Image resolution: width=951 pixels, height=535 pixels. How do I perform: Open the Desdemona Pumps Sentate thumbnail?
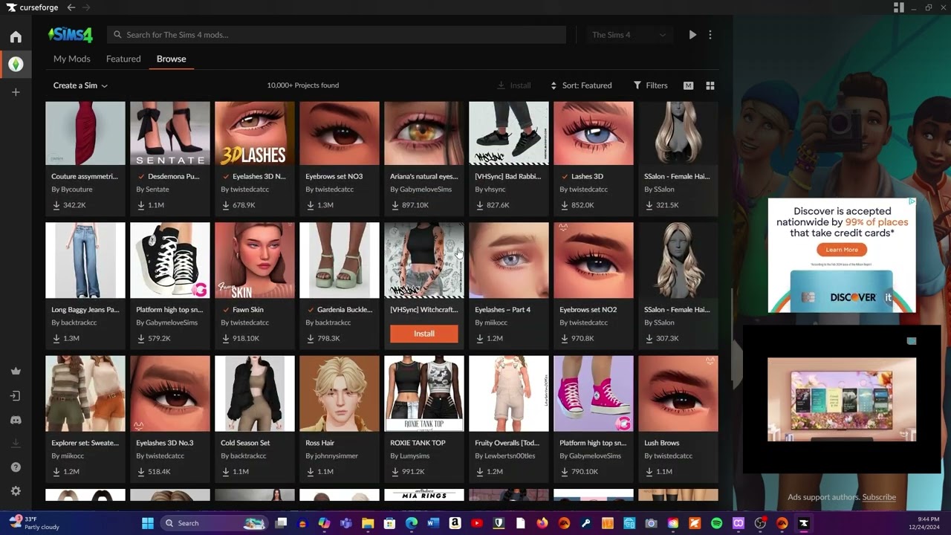170,134
